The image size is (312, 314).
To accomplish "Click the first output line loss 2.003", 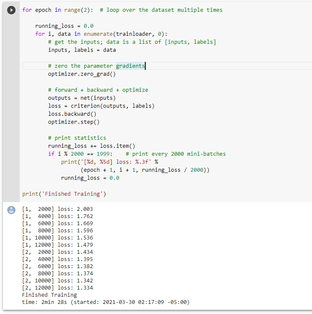I will (x=58, y=209).
